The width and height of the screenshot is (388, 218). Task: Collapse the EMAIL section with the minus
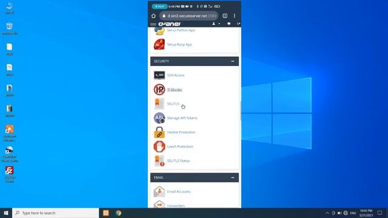(x=233, y=177)
